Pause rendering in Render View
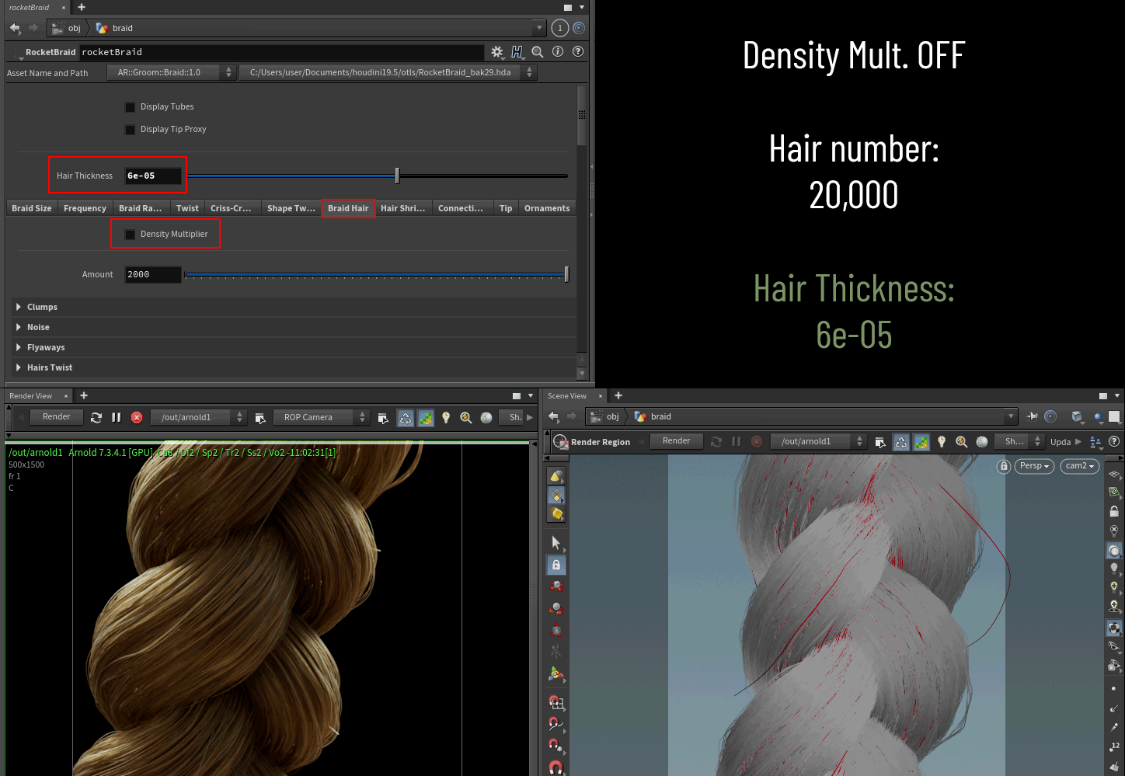Viewport: 1125px width, 776px height. point(117,417)
